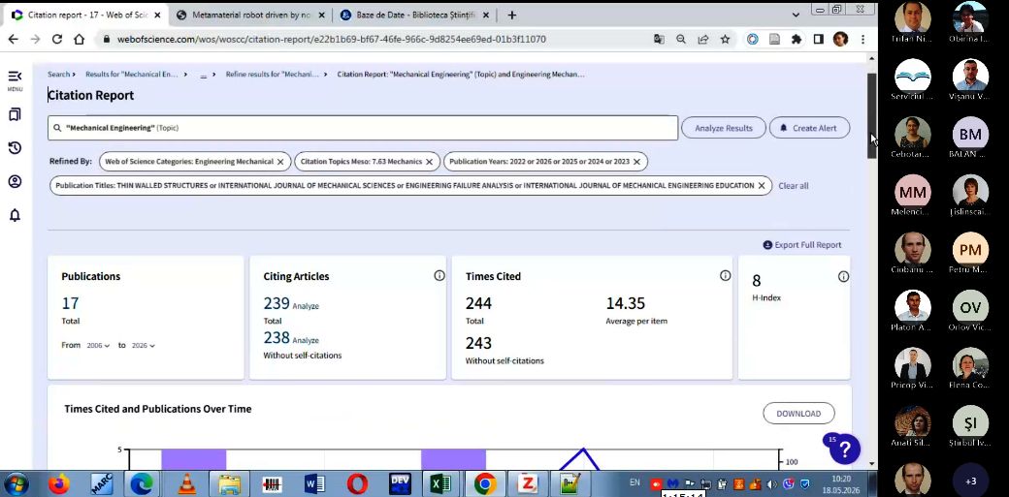Image resolution: width=1009 pixels, height=497 pixels.
Task: Open VLC media player from taskbar
Action: pyautogui.click(x=186, y=483)
